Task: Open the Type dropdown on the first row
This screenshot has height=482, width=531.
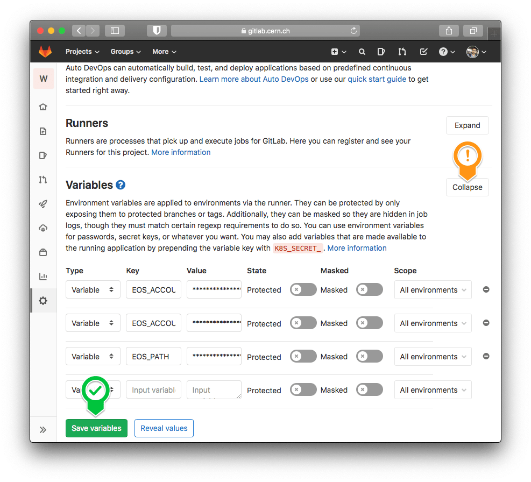Action: click(93, 289)
